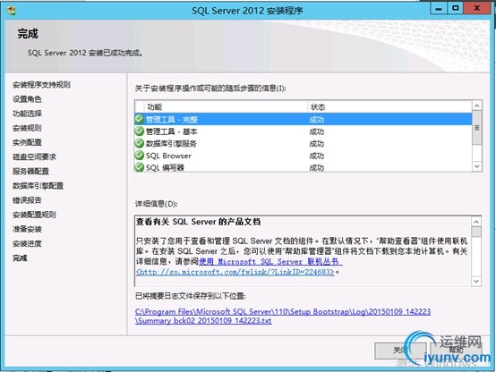Click the 错误报告 step

(27, 200)
